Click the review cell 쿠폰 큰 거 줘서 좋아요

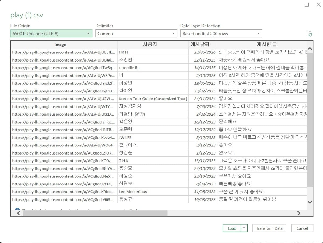(262, 192)
